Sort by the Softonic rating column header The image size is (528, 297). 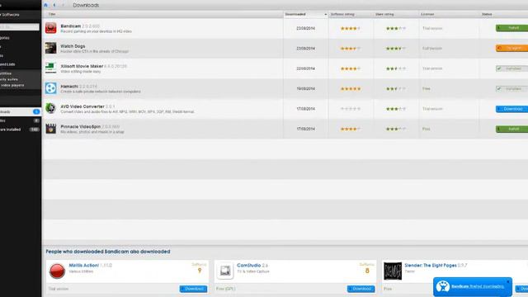(342, 14)
